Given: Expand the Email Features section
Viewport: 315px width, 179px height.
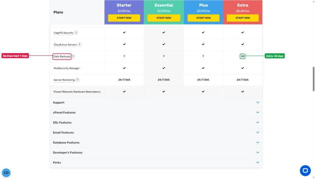Looking at the screenshot, I should coord(156,133).
